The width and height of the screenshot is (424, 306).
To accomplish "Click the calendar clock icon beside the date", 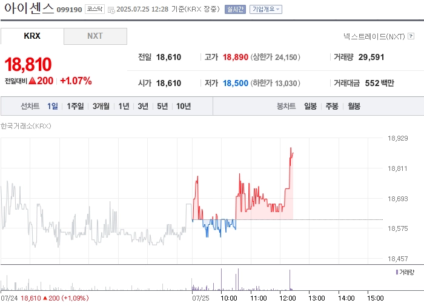I will point(111,10).
